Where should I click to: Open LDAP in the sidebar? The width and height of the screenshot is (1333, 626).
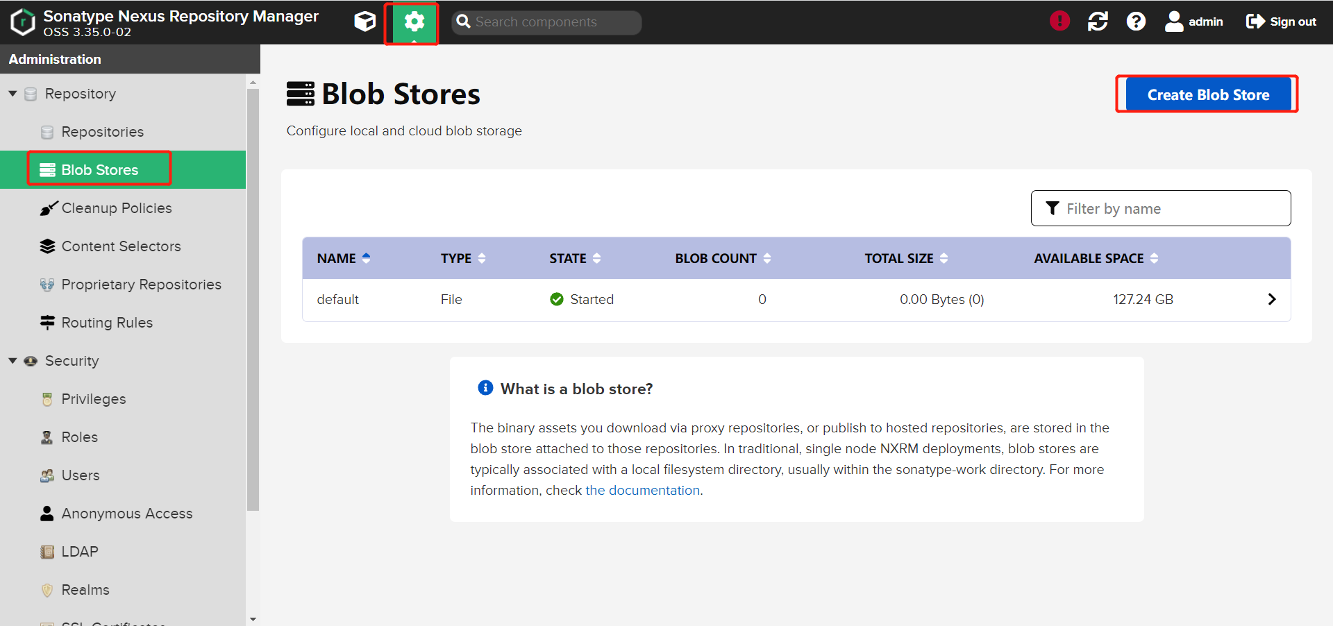click(x=80, y=552)
